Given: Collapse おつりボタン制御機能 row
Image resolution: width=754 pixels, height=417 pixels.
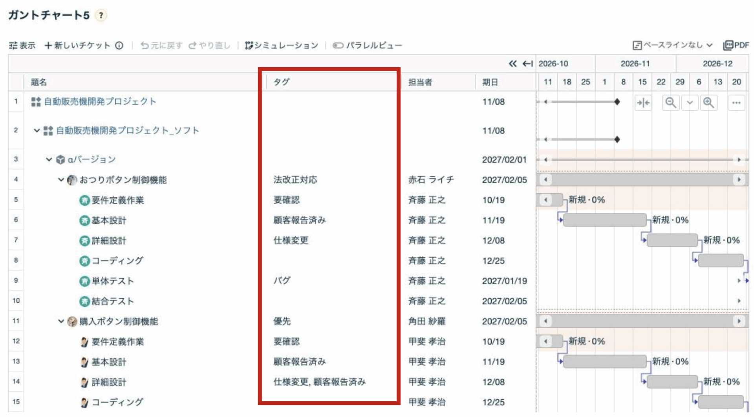Looking at the screenshot, I should 61,180.
